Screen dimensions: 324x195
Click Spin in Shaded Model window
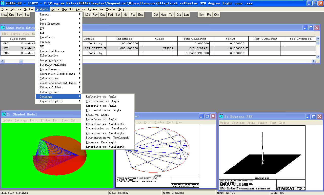point(74,121)
